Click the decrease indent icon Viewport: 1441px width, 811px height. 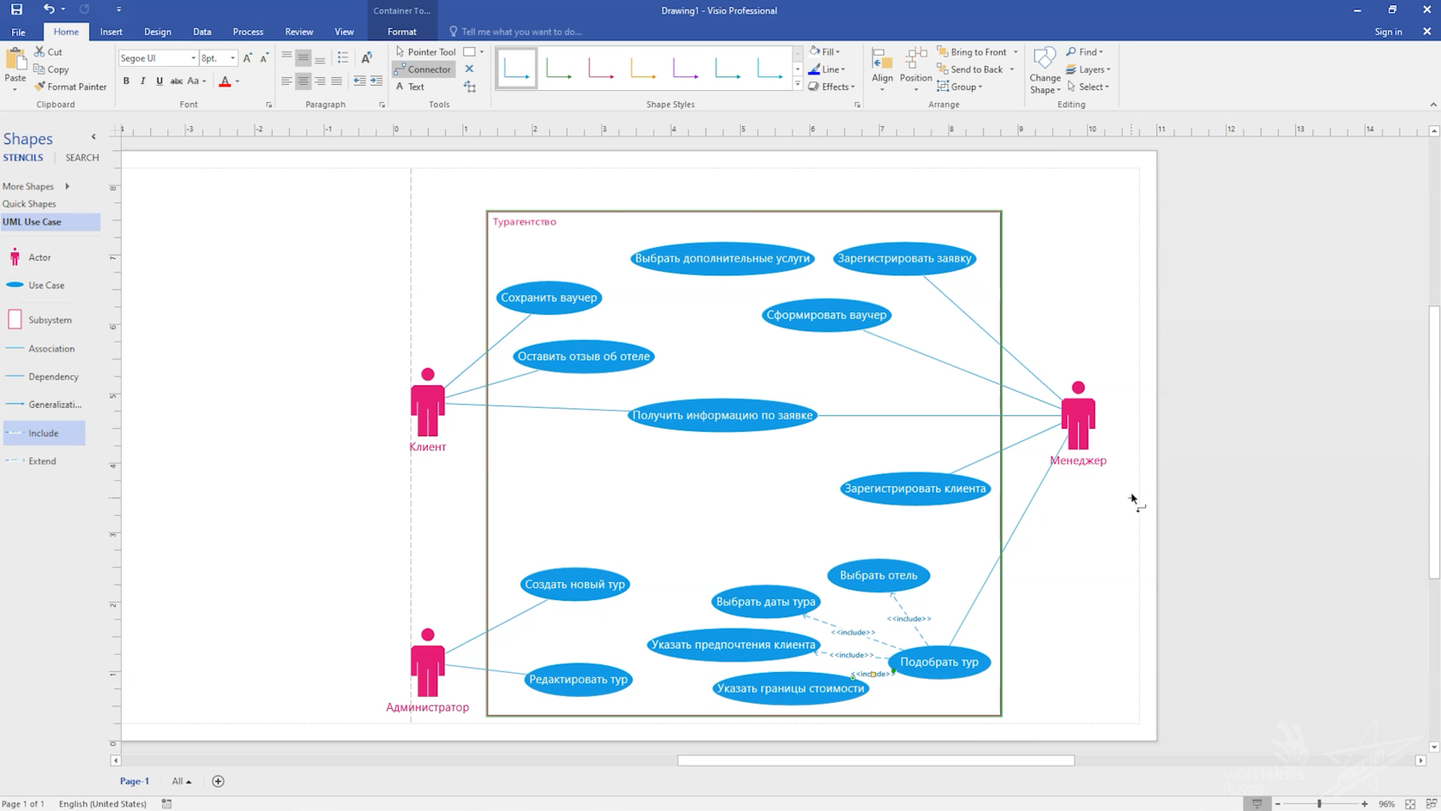click(x=359, y=81)
